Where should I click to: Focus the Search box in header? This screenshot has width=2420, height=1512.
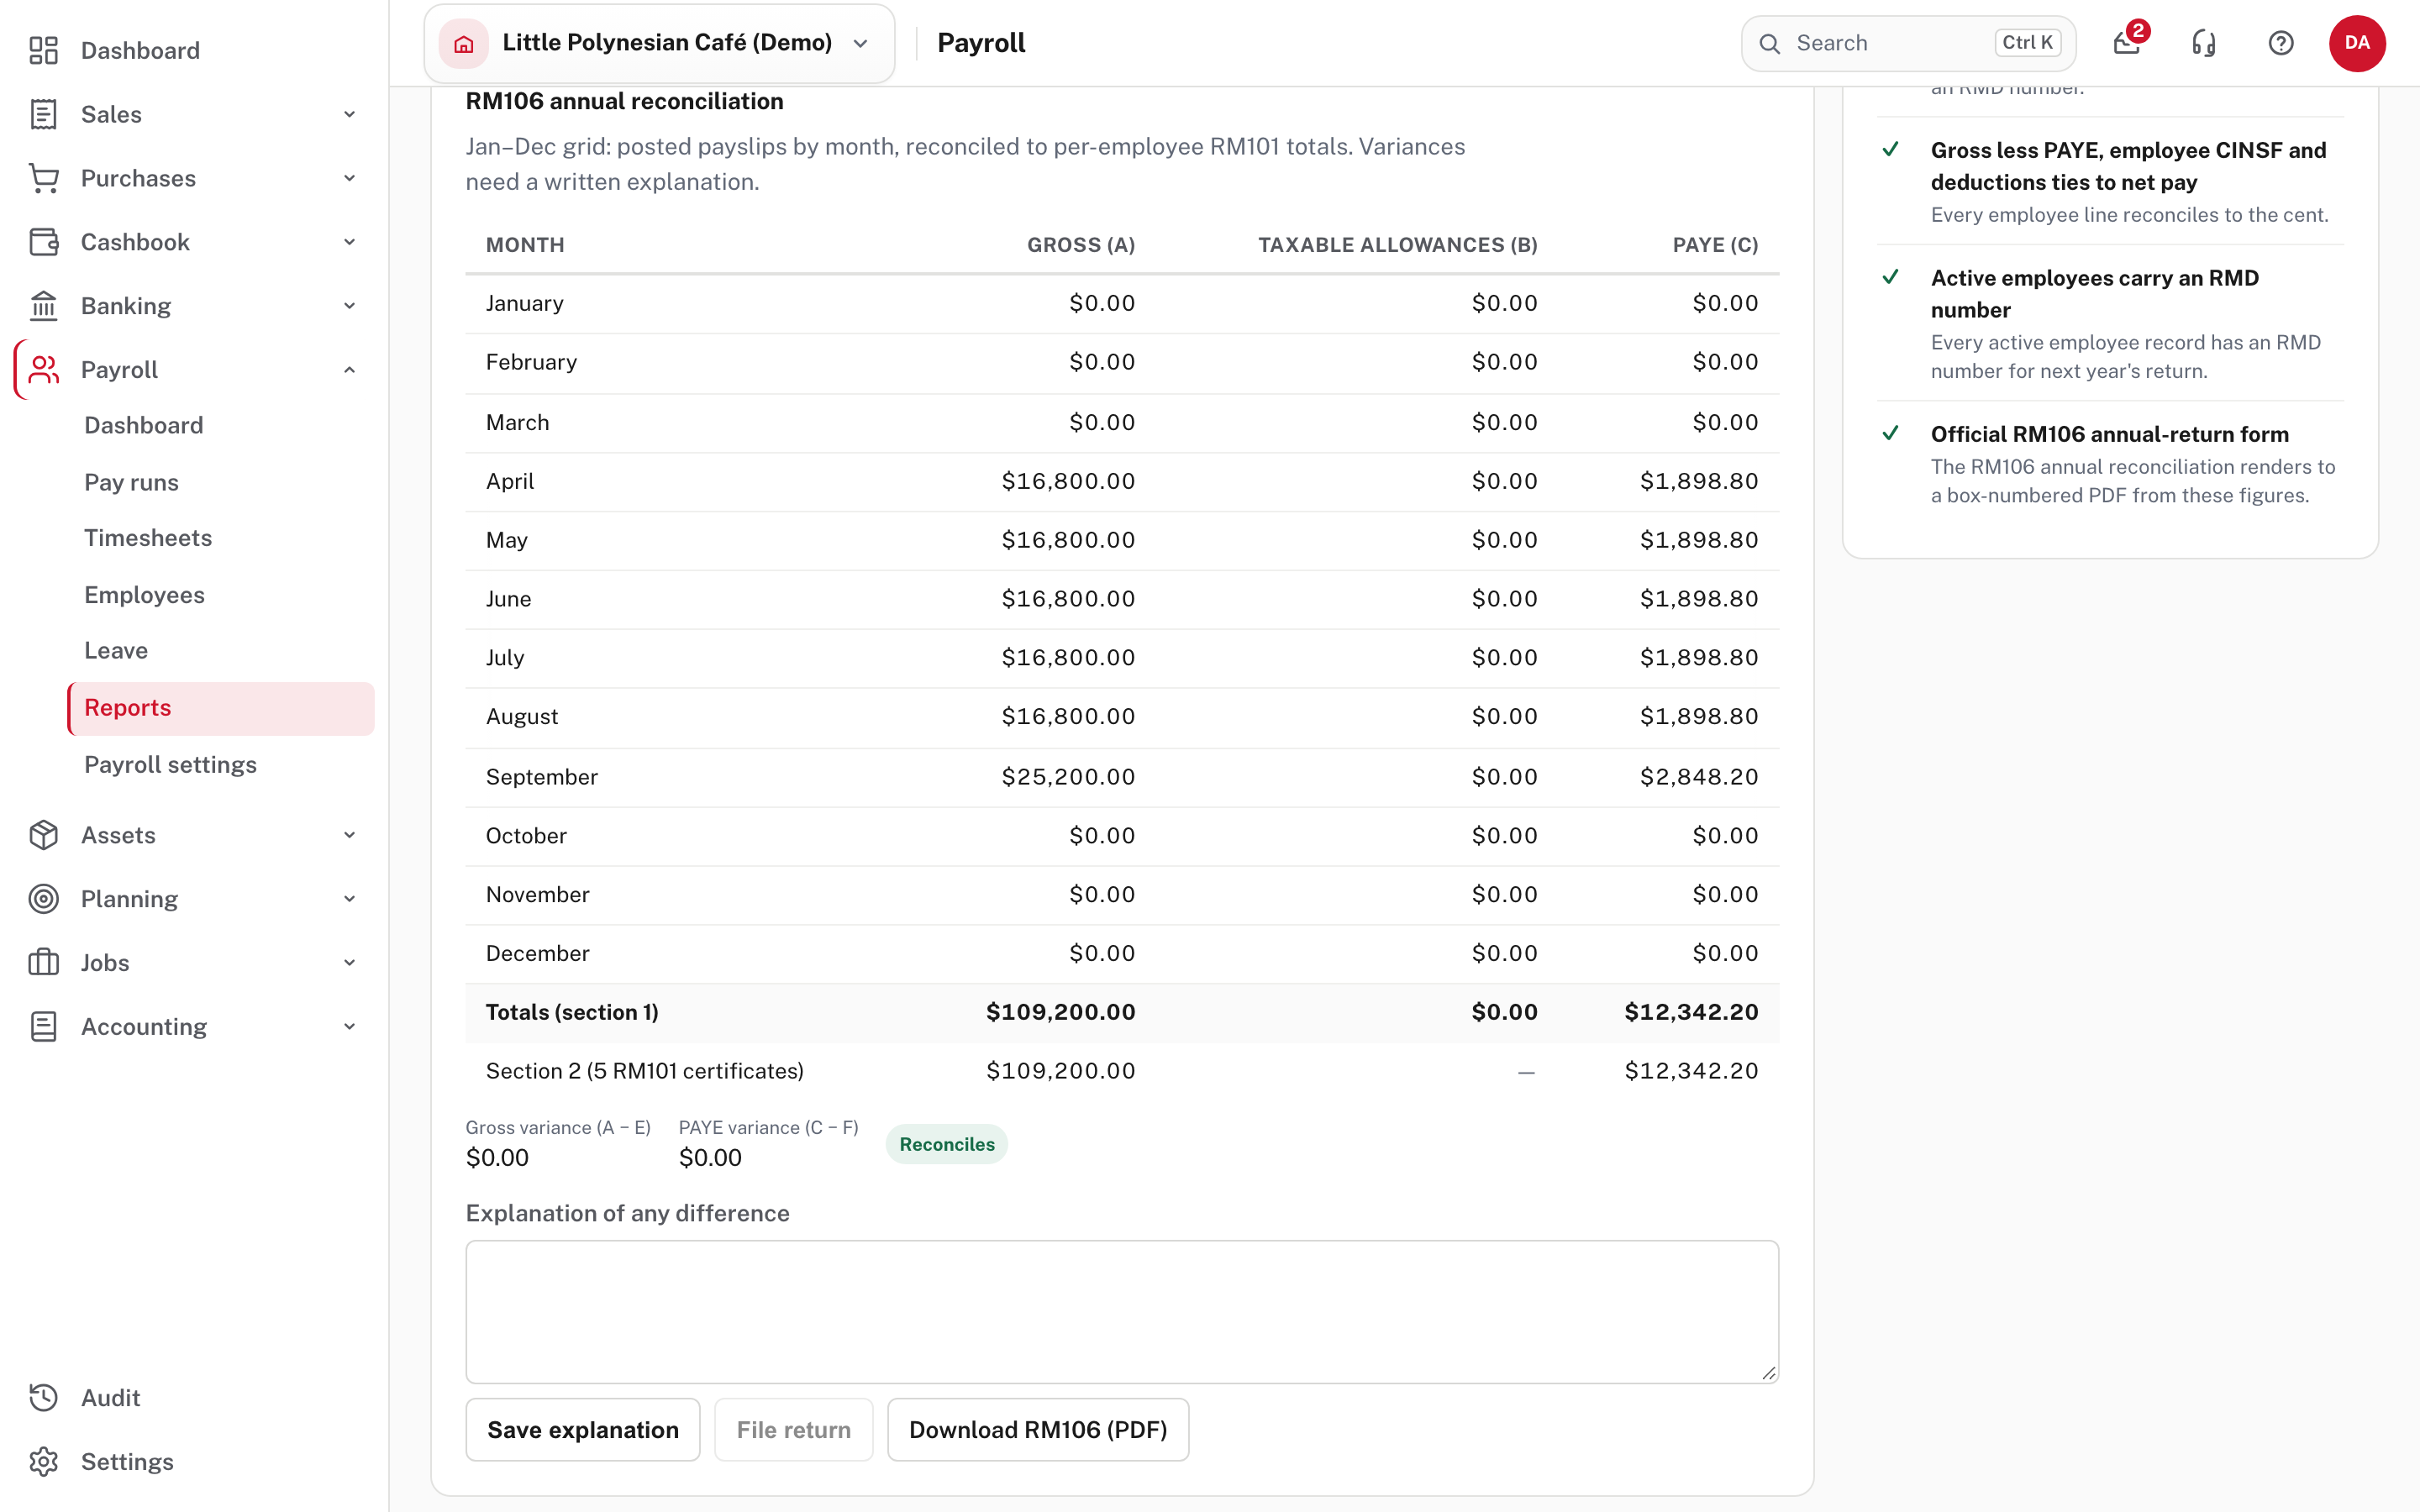[1908, 43]
